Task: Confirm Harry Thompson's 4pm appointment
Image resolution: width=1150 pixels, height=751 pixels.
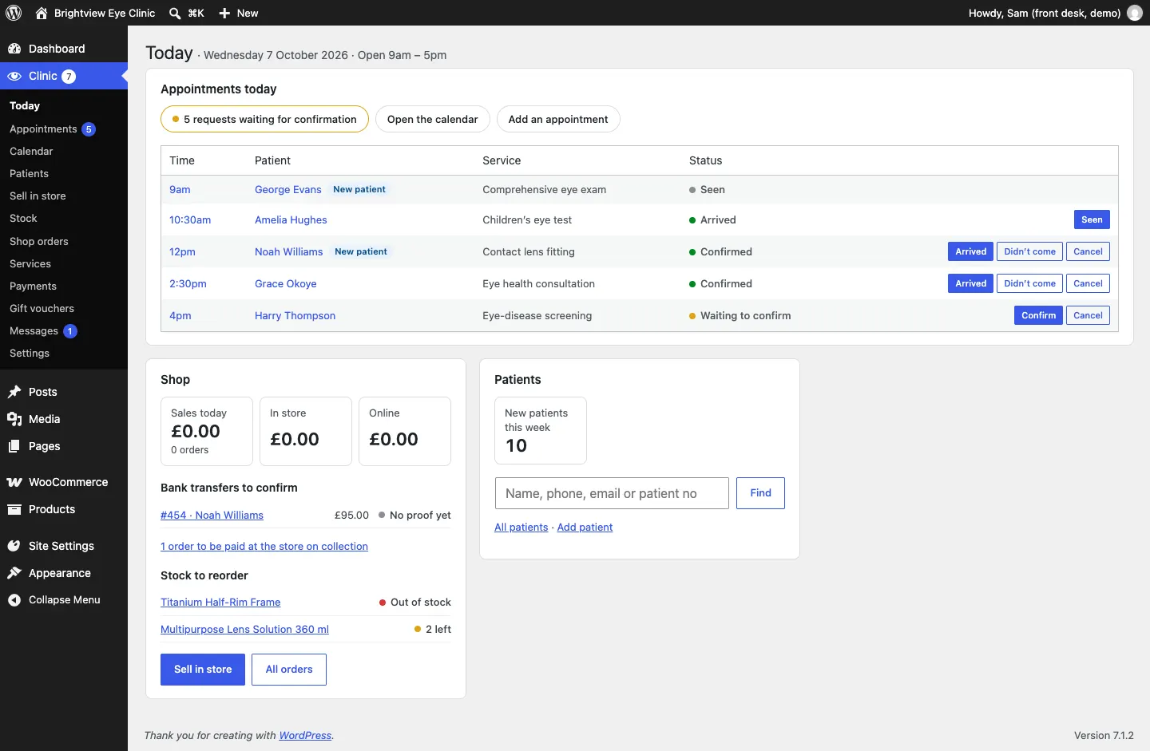Action: tap(1038, 315)
